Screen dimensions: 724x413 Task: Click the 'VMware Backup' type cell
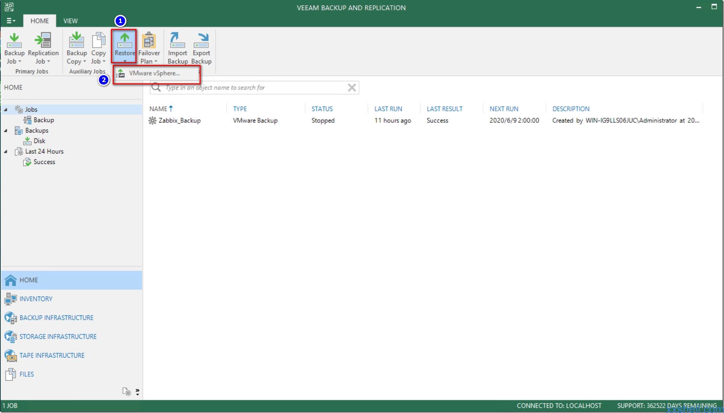coord(255,121)
